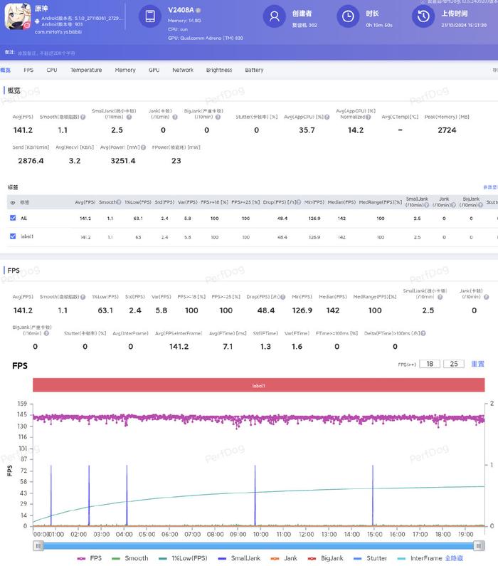Image resolution: width=498 pixels, height=566 pixels.
Task: Open the Battery tab
Action: tap(254, 70)
